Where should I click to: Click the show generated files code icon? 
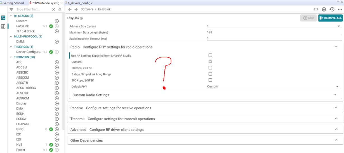click(316, 9)
